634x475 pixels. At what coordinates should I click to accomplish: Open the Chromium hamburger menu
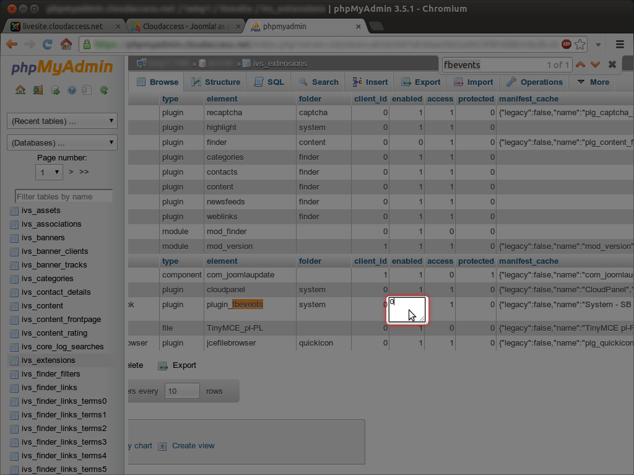pos(620,44)
